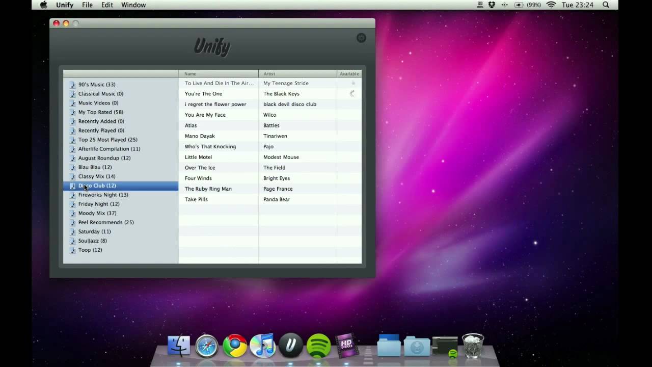Open the blue folder stack in dock
652x367 pixels.
[389, 345]
